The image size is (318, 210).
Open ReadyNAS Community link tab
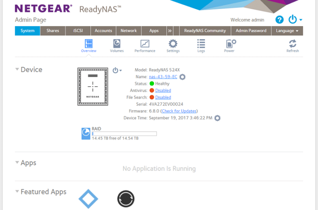(205, 31)
